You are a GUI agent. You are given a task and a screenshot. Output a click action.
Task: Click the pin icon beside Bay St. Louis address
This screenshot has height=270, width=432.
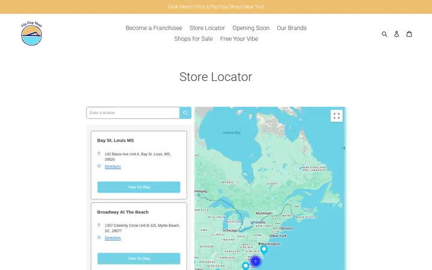point(99,154)
